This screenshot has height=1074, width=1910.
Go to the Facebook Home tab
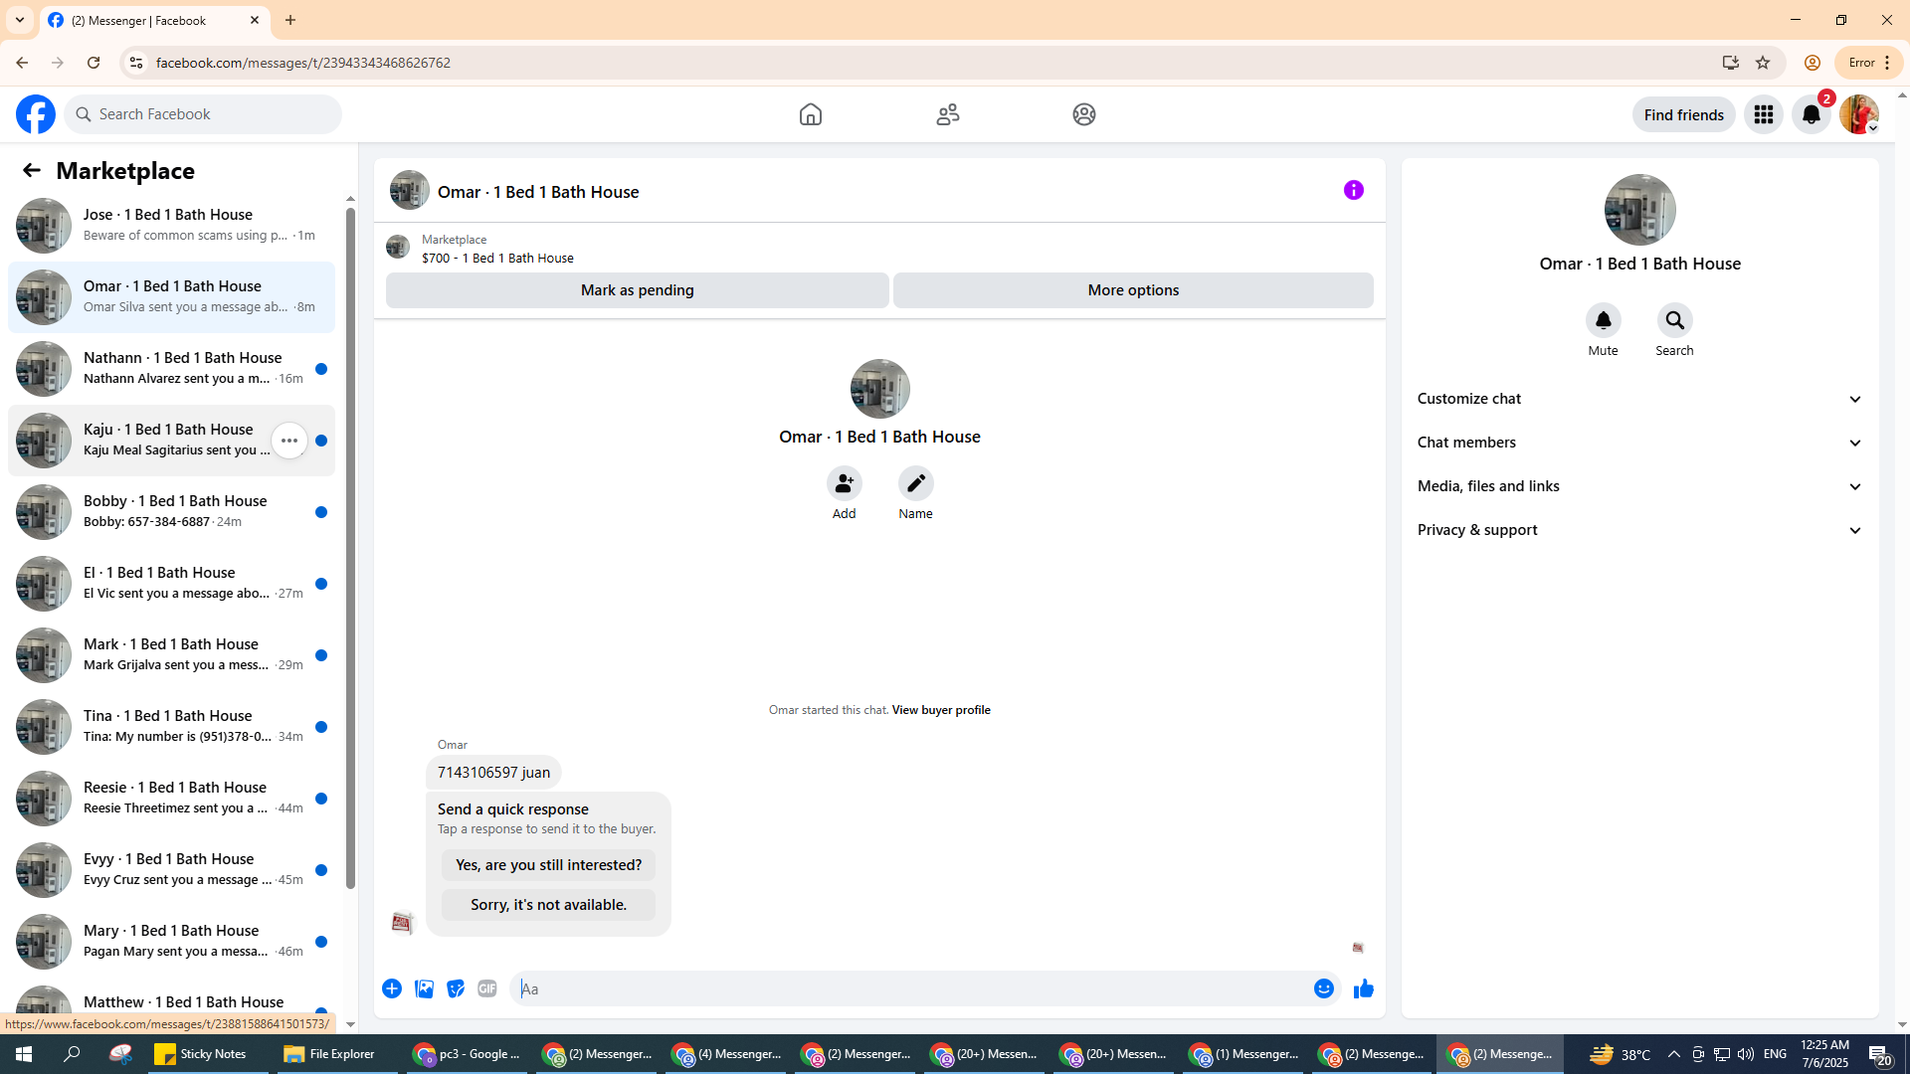[810, 114]
